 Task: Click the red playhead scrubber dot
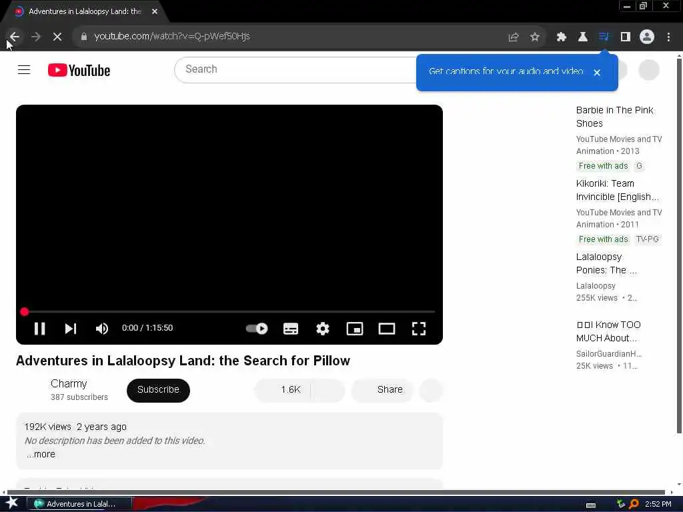pos(25,312)
